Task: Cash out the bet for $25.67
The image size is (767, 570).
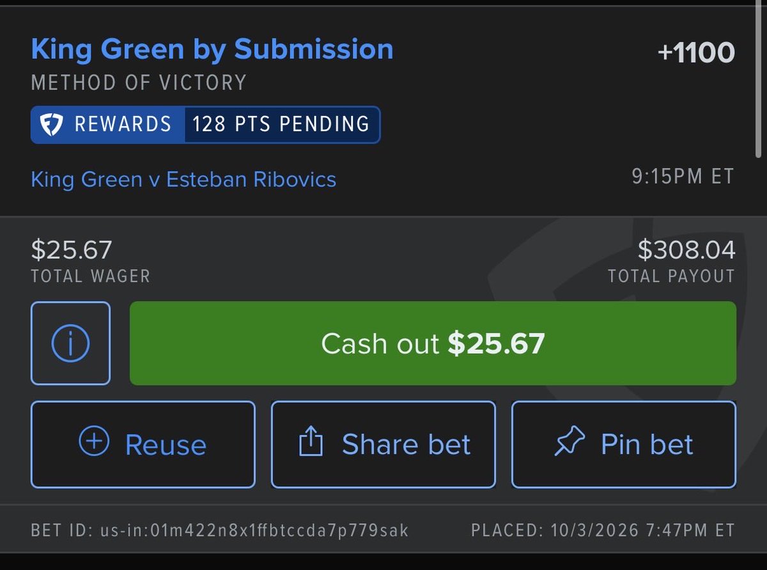Action: (x=433, y=344)
